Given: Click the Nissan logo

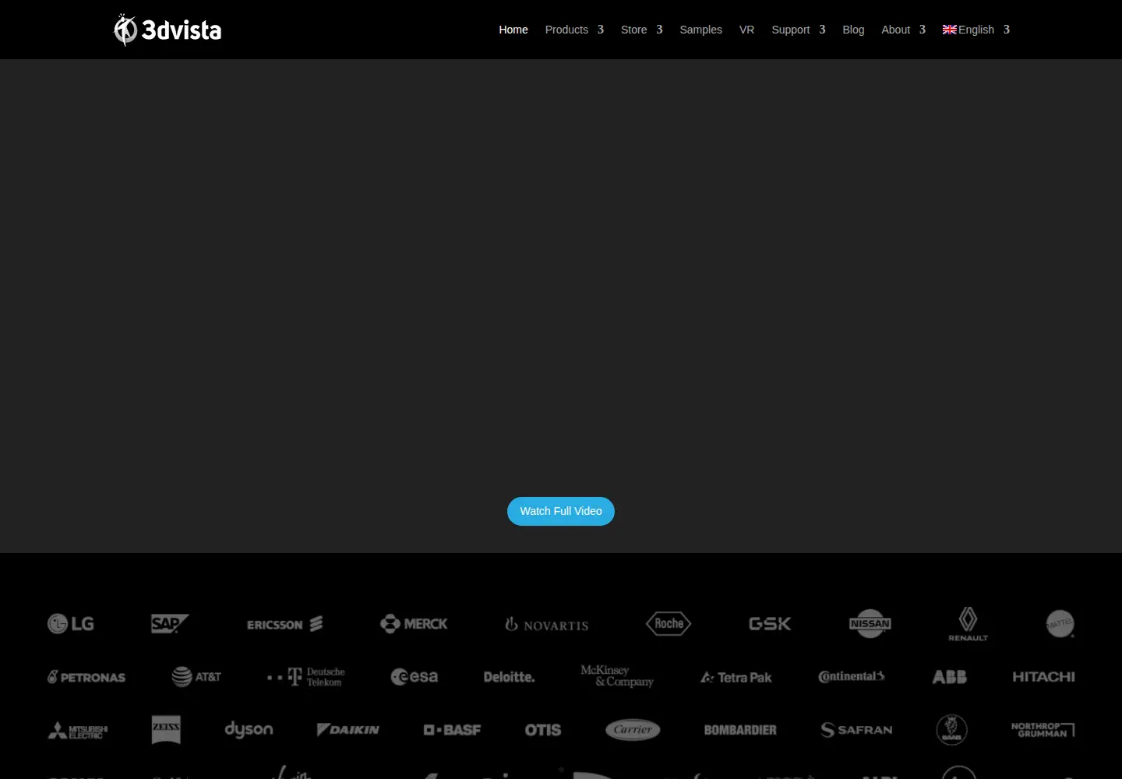Looking at the screenshot, I should (870, 623).
